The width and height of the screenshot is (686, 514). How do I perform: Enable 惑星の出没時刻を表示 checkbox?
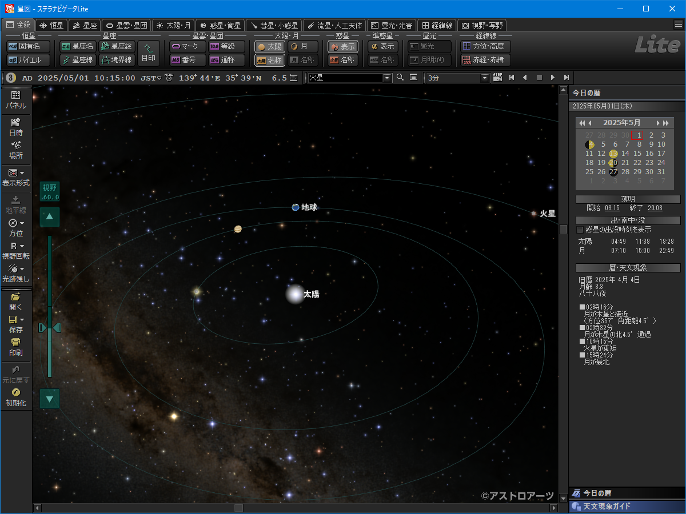(580, 230)
